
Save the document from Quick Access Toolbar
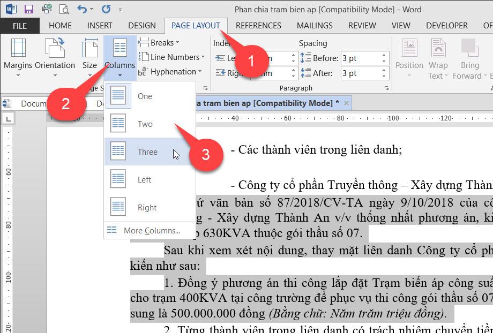click(28, 9)
